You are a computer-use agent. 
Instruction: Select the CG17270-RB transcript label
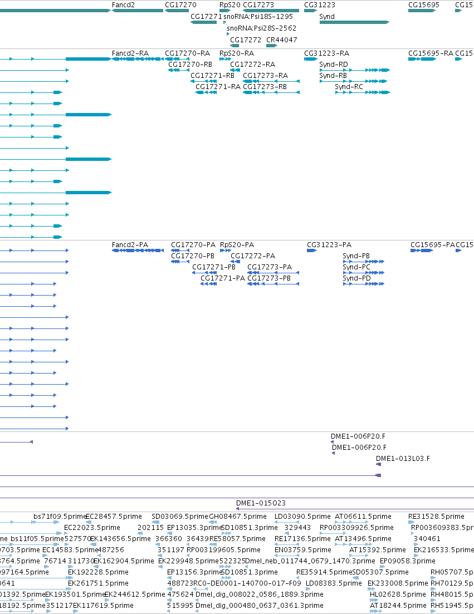tap(190, 64)
